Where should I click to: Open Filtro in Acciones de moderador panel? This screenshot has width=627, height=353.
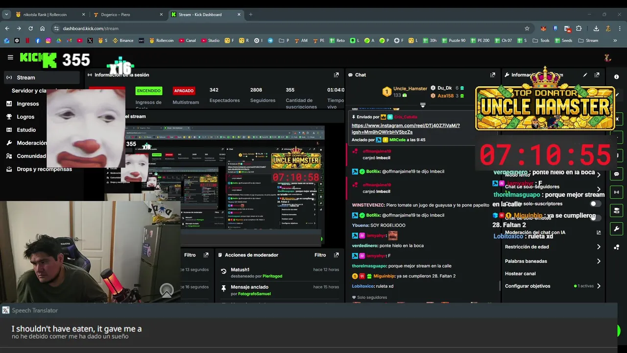tap(320, 255)
